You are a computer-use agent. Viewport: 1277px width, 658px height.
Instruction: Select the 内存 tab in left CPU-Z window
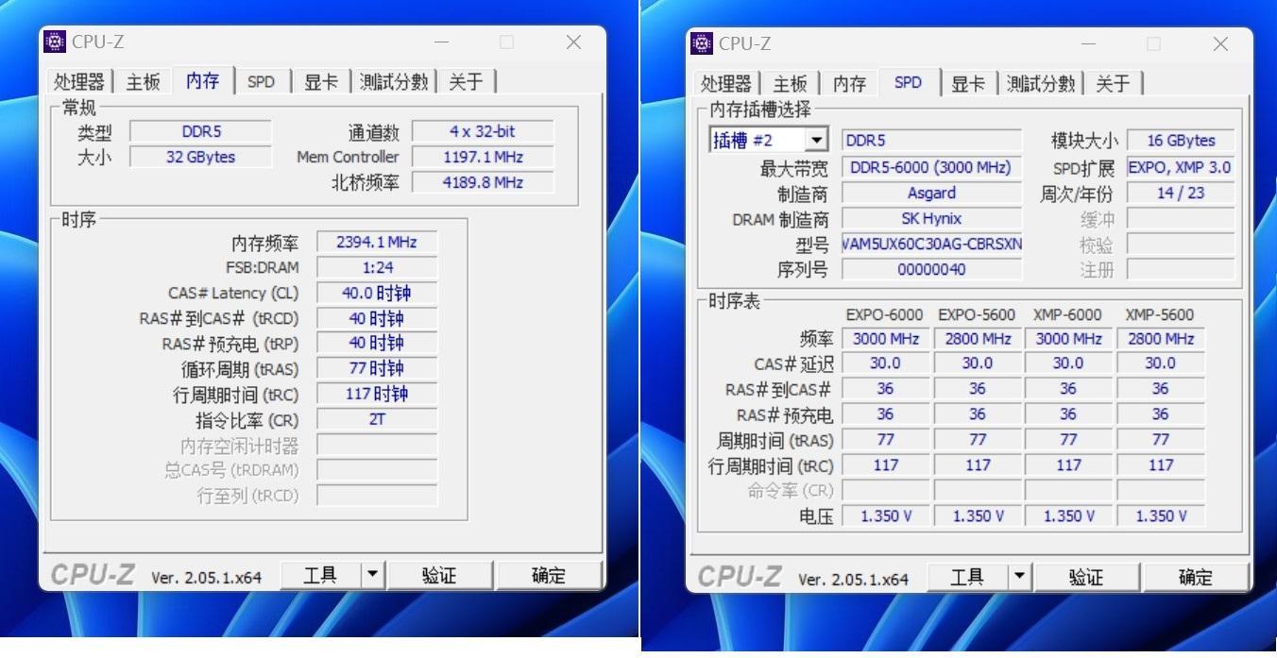coord(203,81)
